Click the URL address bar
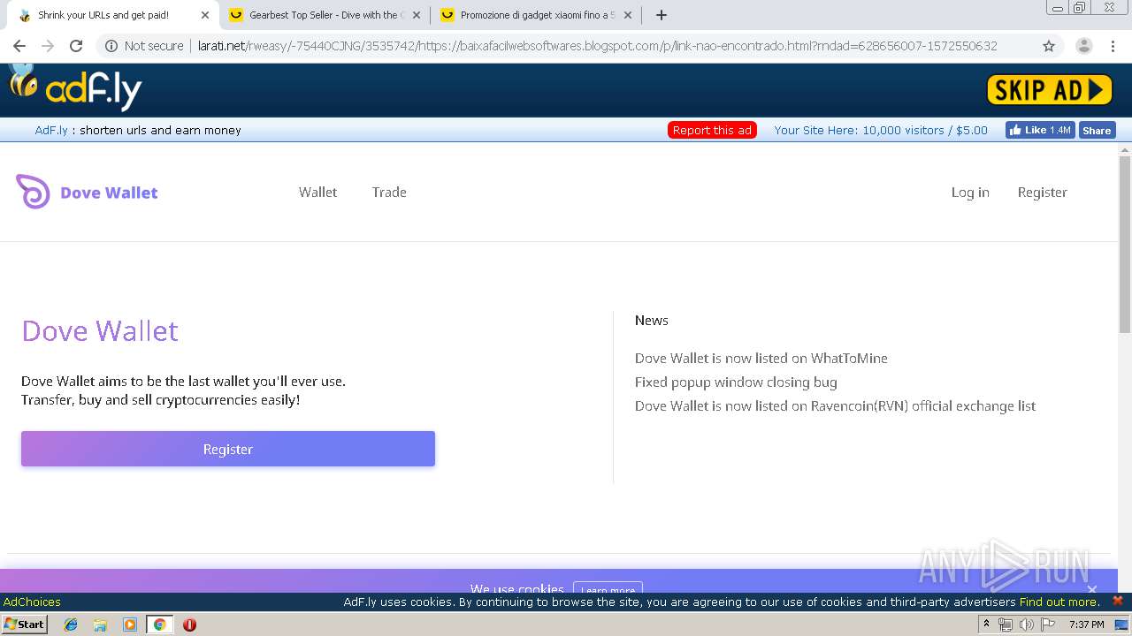Image resolution: width=1132 pixels, height=636 pixels. (597, 46)
